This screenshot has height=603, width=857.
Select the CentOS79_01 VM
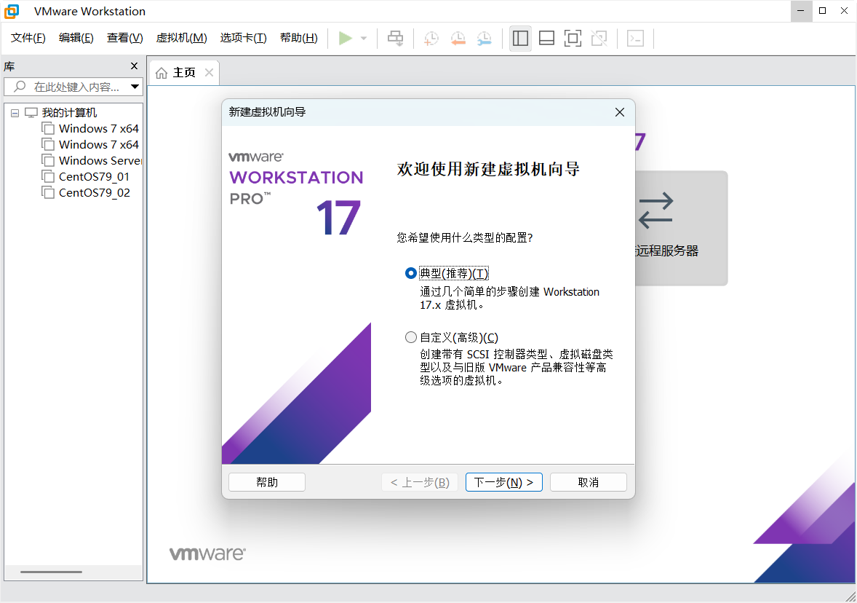pyautogui.click(x=94, y=177)
